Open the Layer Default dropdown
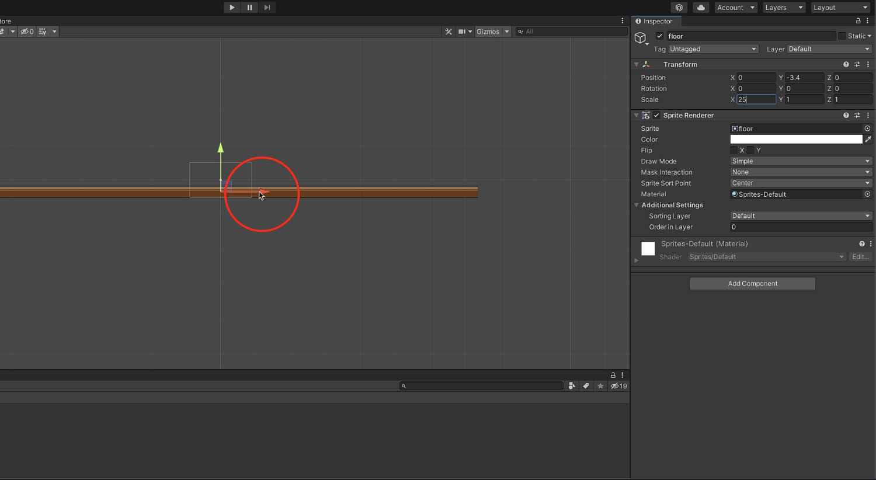 tap(830, 49)
